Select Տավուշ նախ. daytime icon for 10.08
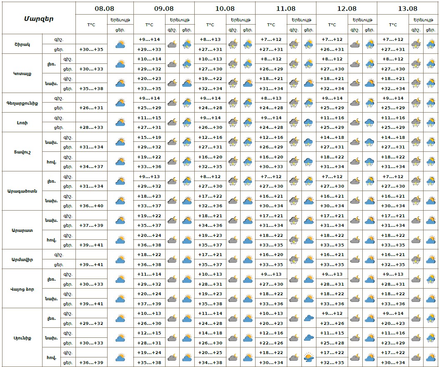Screen dimensions: 439x367 248,142
